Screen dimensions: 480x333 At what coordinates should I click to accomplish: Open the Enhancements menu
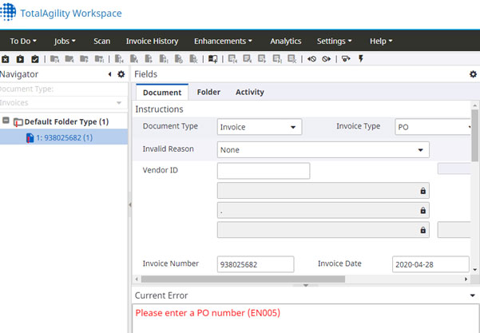point(223,41)
